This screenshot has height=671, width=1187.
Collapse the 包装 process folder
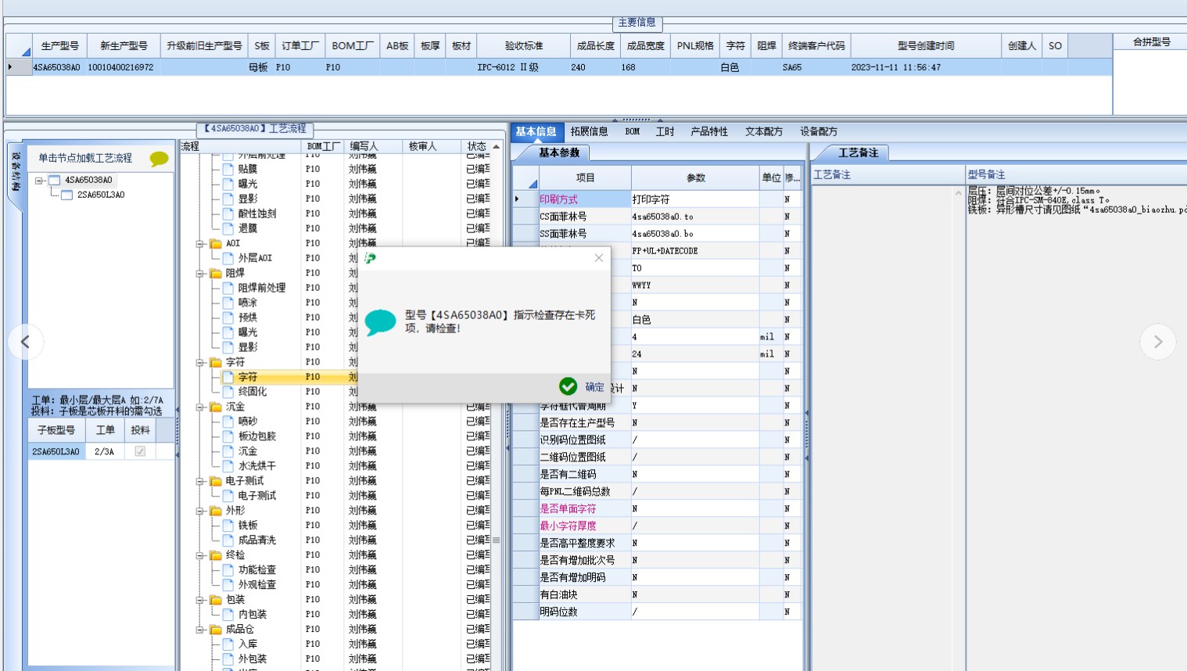(200, 600)
